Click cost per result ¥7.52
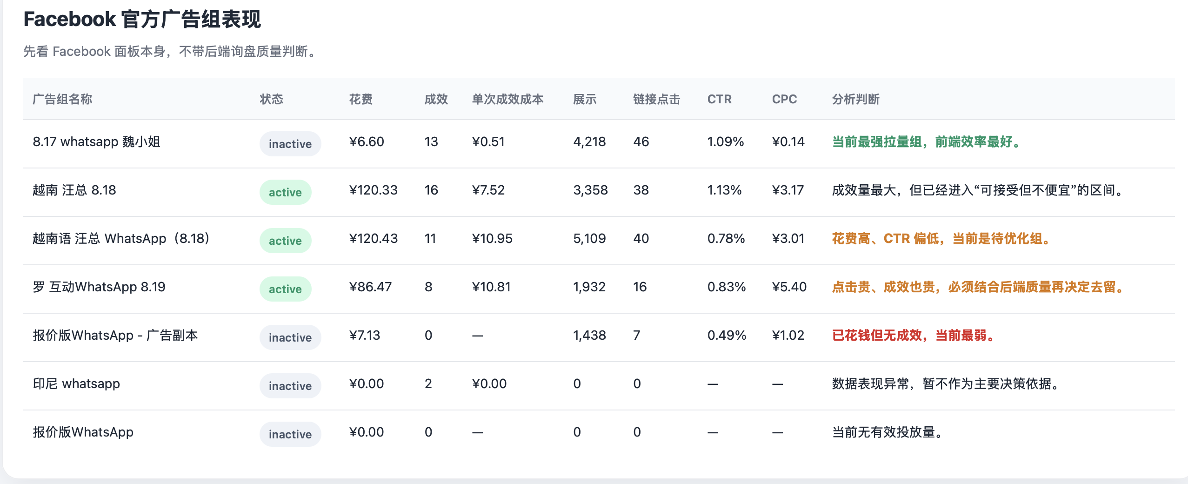Viewport: 1188px width, 484px height. (x=488, y=190)
